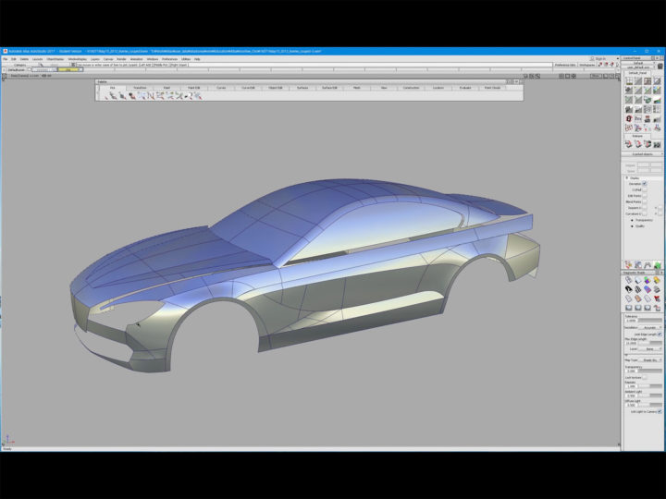666x499 pixels.
Task: Select the Pick Nothing tool in Palette
Action: click(106, 96)
